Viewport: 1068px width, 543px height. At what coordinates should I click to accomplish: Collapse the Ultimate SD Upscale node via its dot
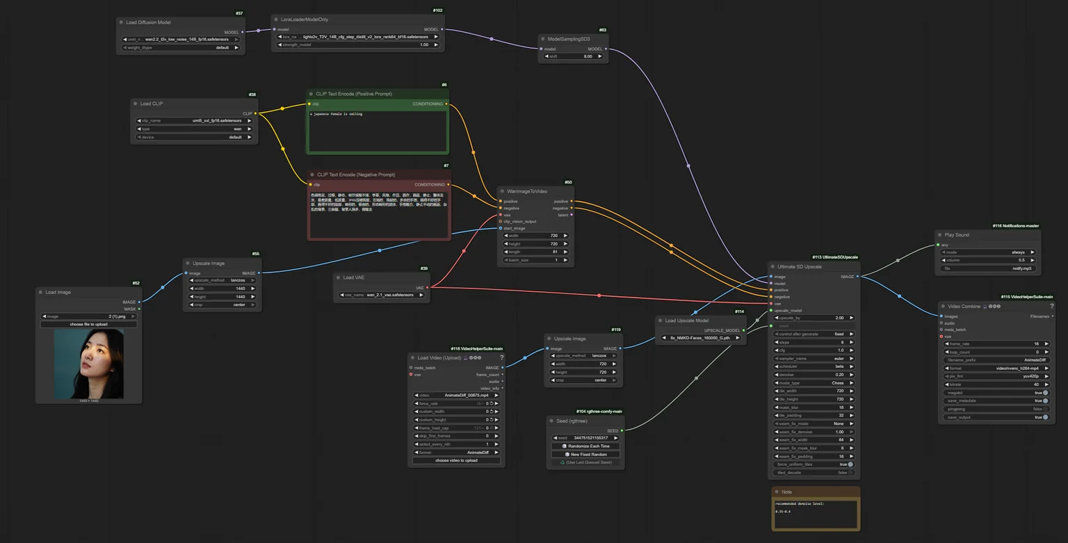pos(772,266)
